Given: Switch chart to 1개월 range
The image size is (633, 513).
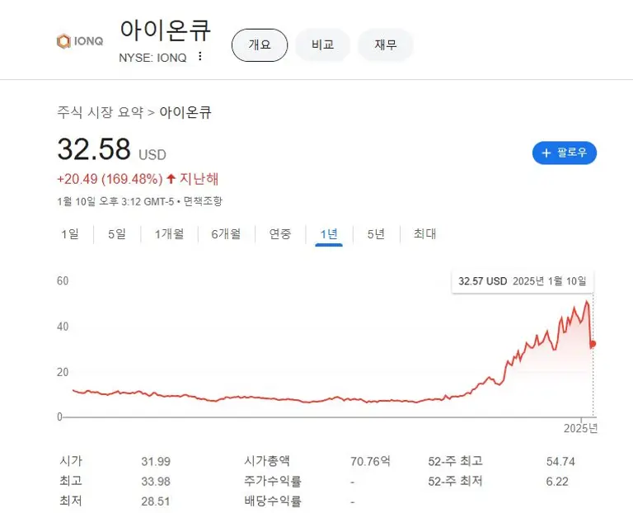Looking at the screenshot, I should pyautogui.click(x=170, y=234).
